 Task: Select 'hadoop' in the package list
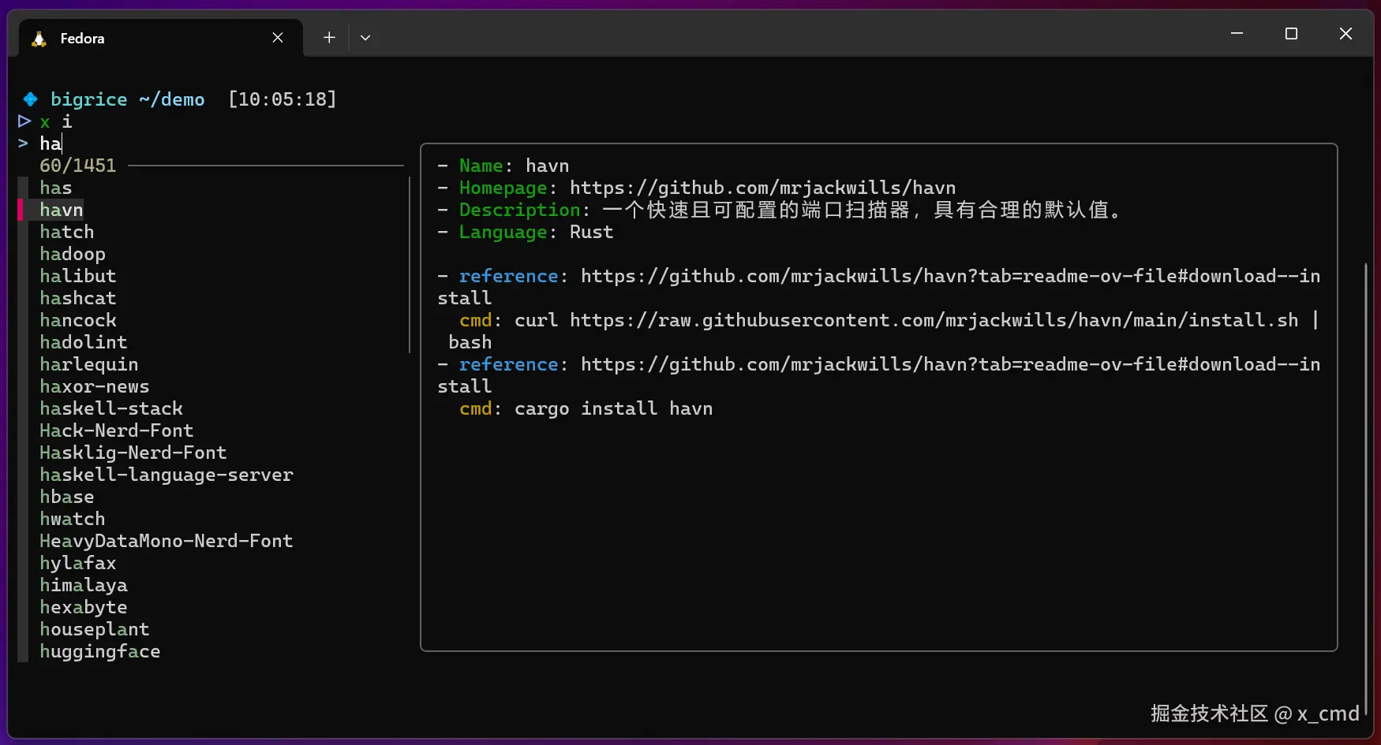click(x=73, y=254)
